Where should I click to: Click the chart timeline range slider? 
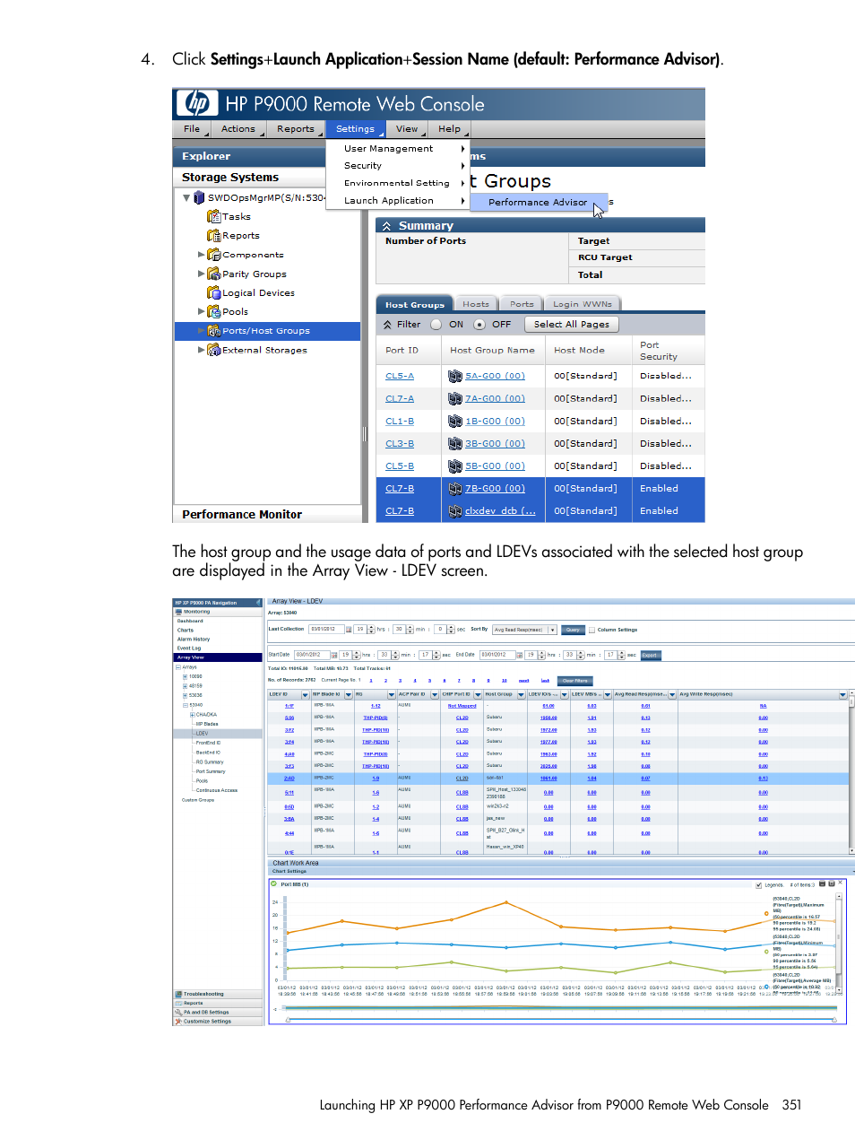click(563, 1020)
